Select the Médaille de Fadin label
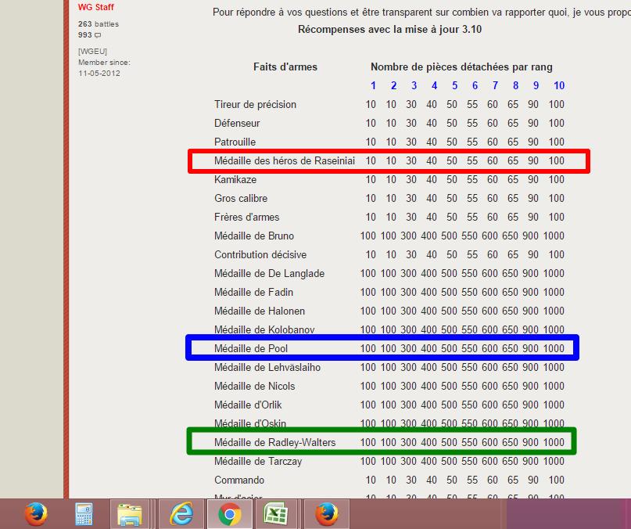This screenshot has height=529, width=631. click(x=253, y=292)
